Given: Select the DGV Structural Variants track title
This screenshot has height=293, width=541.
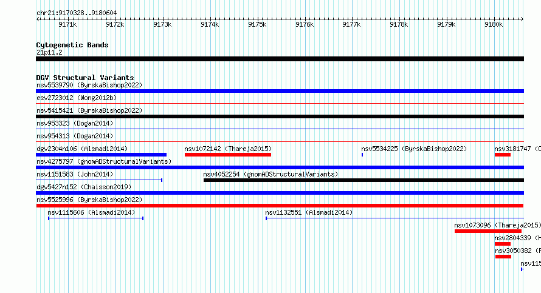Looking at the screenshot, I should [85, 78].
